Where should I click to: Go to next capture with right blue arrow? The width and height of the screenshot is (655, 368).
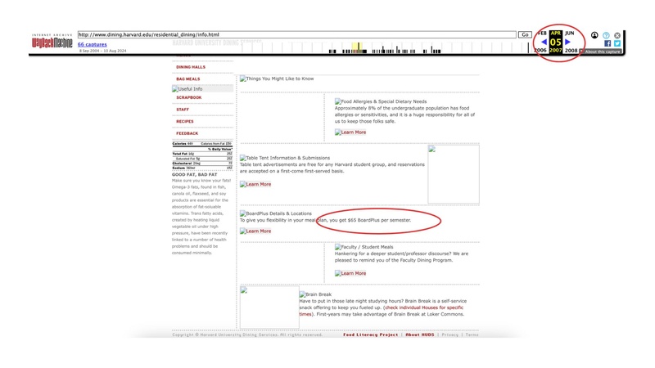[567, 42]
